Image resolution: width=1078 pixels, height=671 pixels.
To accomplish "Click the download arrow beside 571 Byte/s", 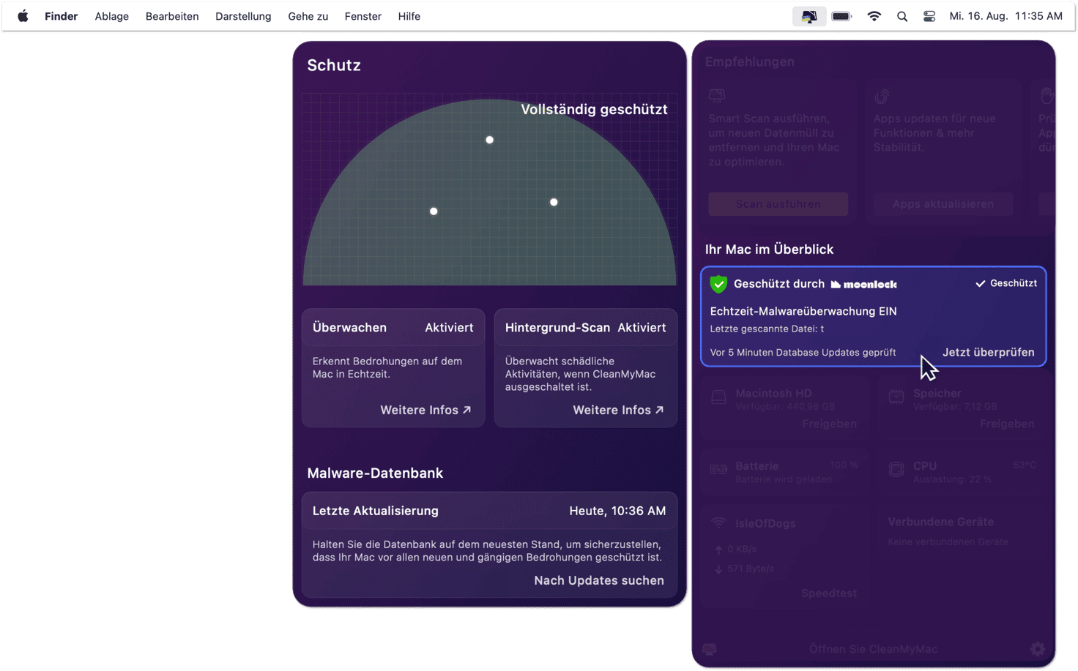I will pyautogui.click(x=718, y=569).
